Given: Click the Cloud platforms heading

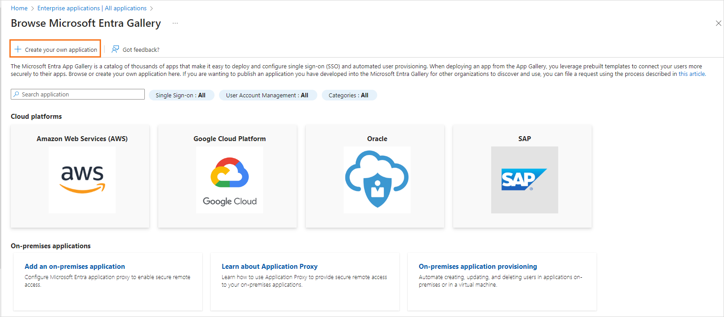Looking at the screenshot, I should click(x=36, y=117).
